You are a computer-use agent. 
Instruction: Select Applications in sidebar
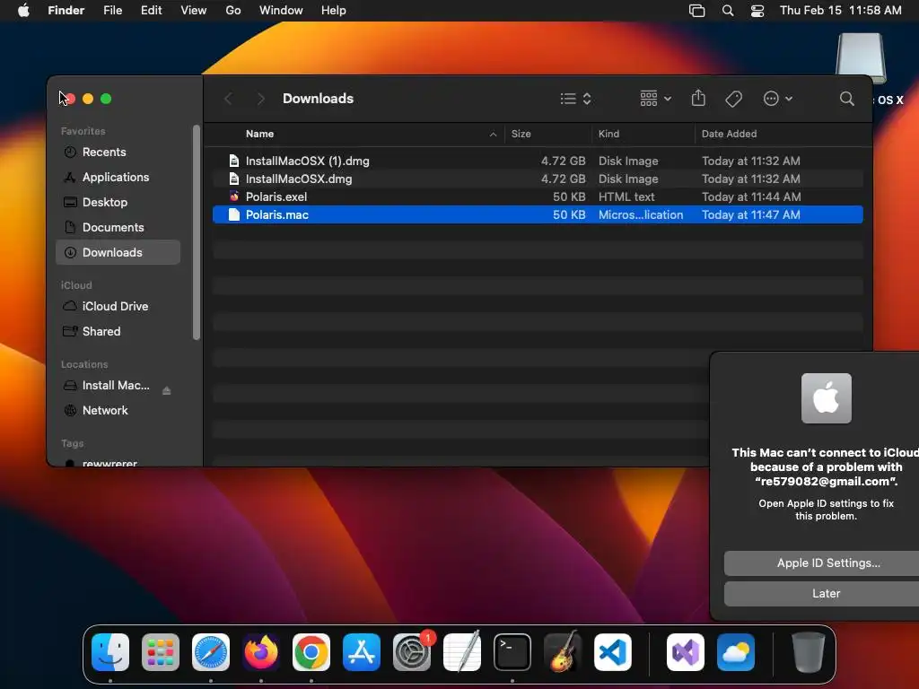[x=118, y=177]
